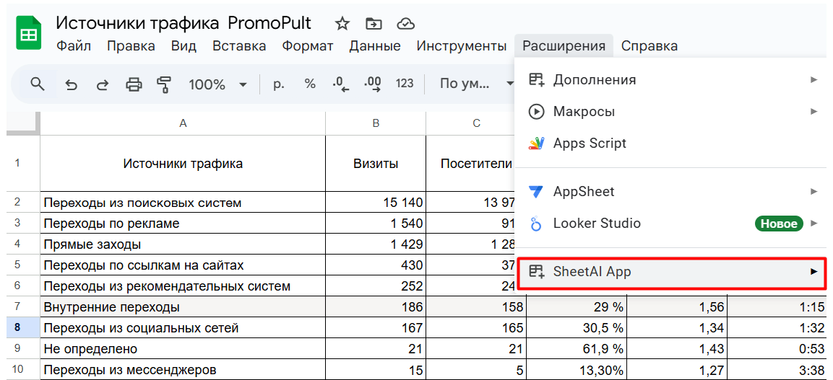
Task: Select the paint format tool
Action: click(x=165, y=84)
